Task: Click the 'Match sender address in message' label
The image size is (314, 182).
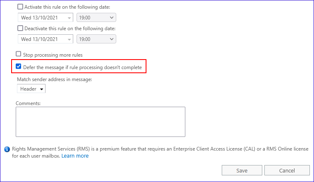Action: tap(54, 79)
